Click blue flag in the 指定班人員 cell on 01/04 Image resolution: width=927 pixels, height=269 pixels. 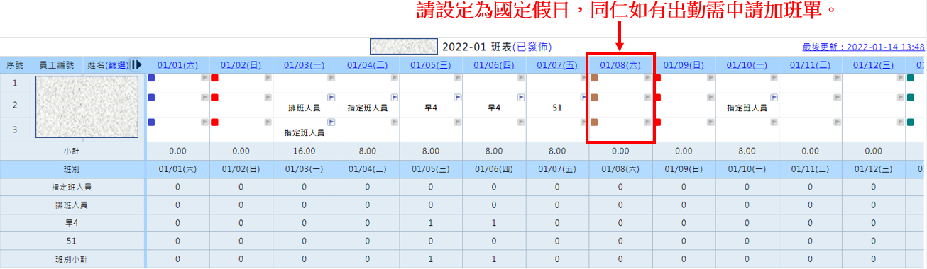click(x=394, y=97)
